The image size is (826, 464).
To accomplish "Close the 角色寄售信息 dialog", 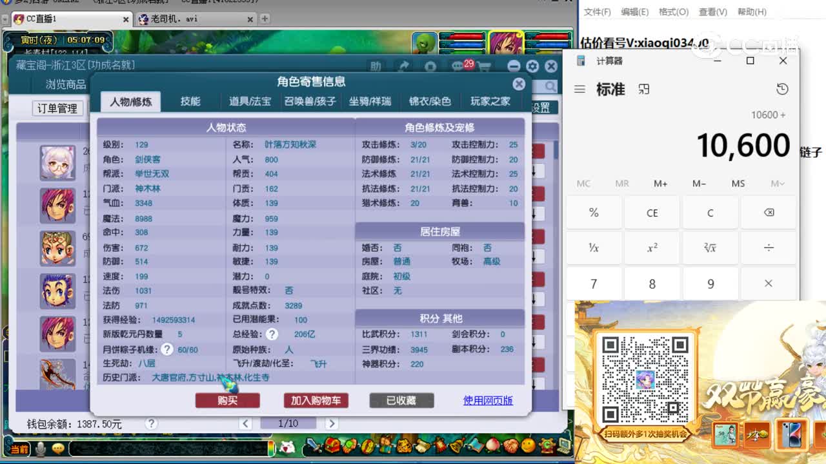I will 519,84.
